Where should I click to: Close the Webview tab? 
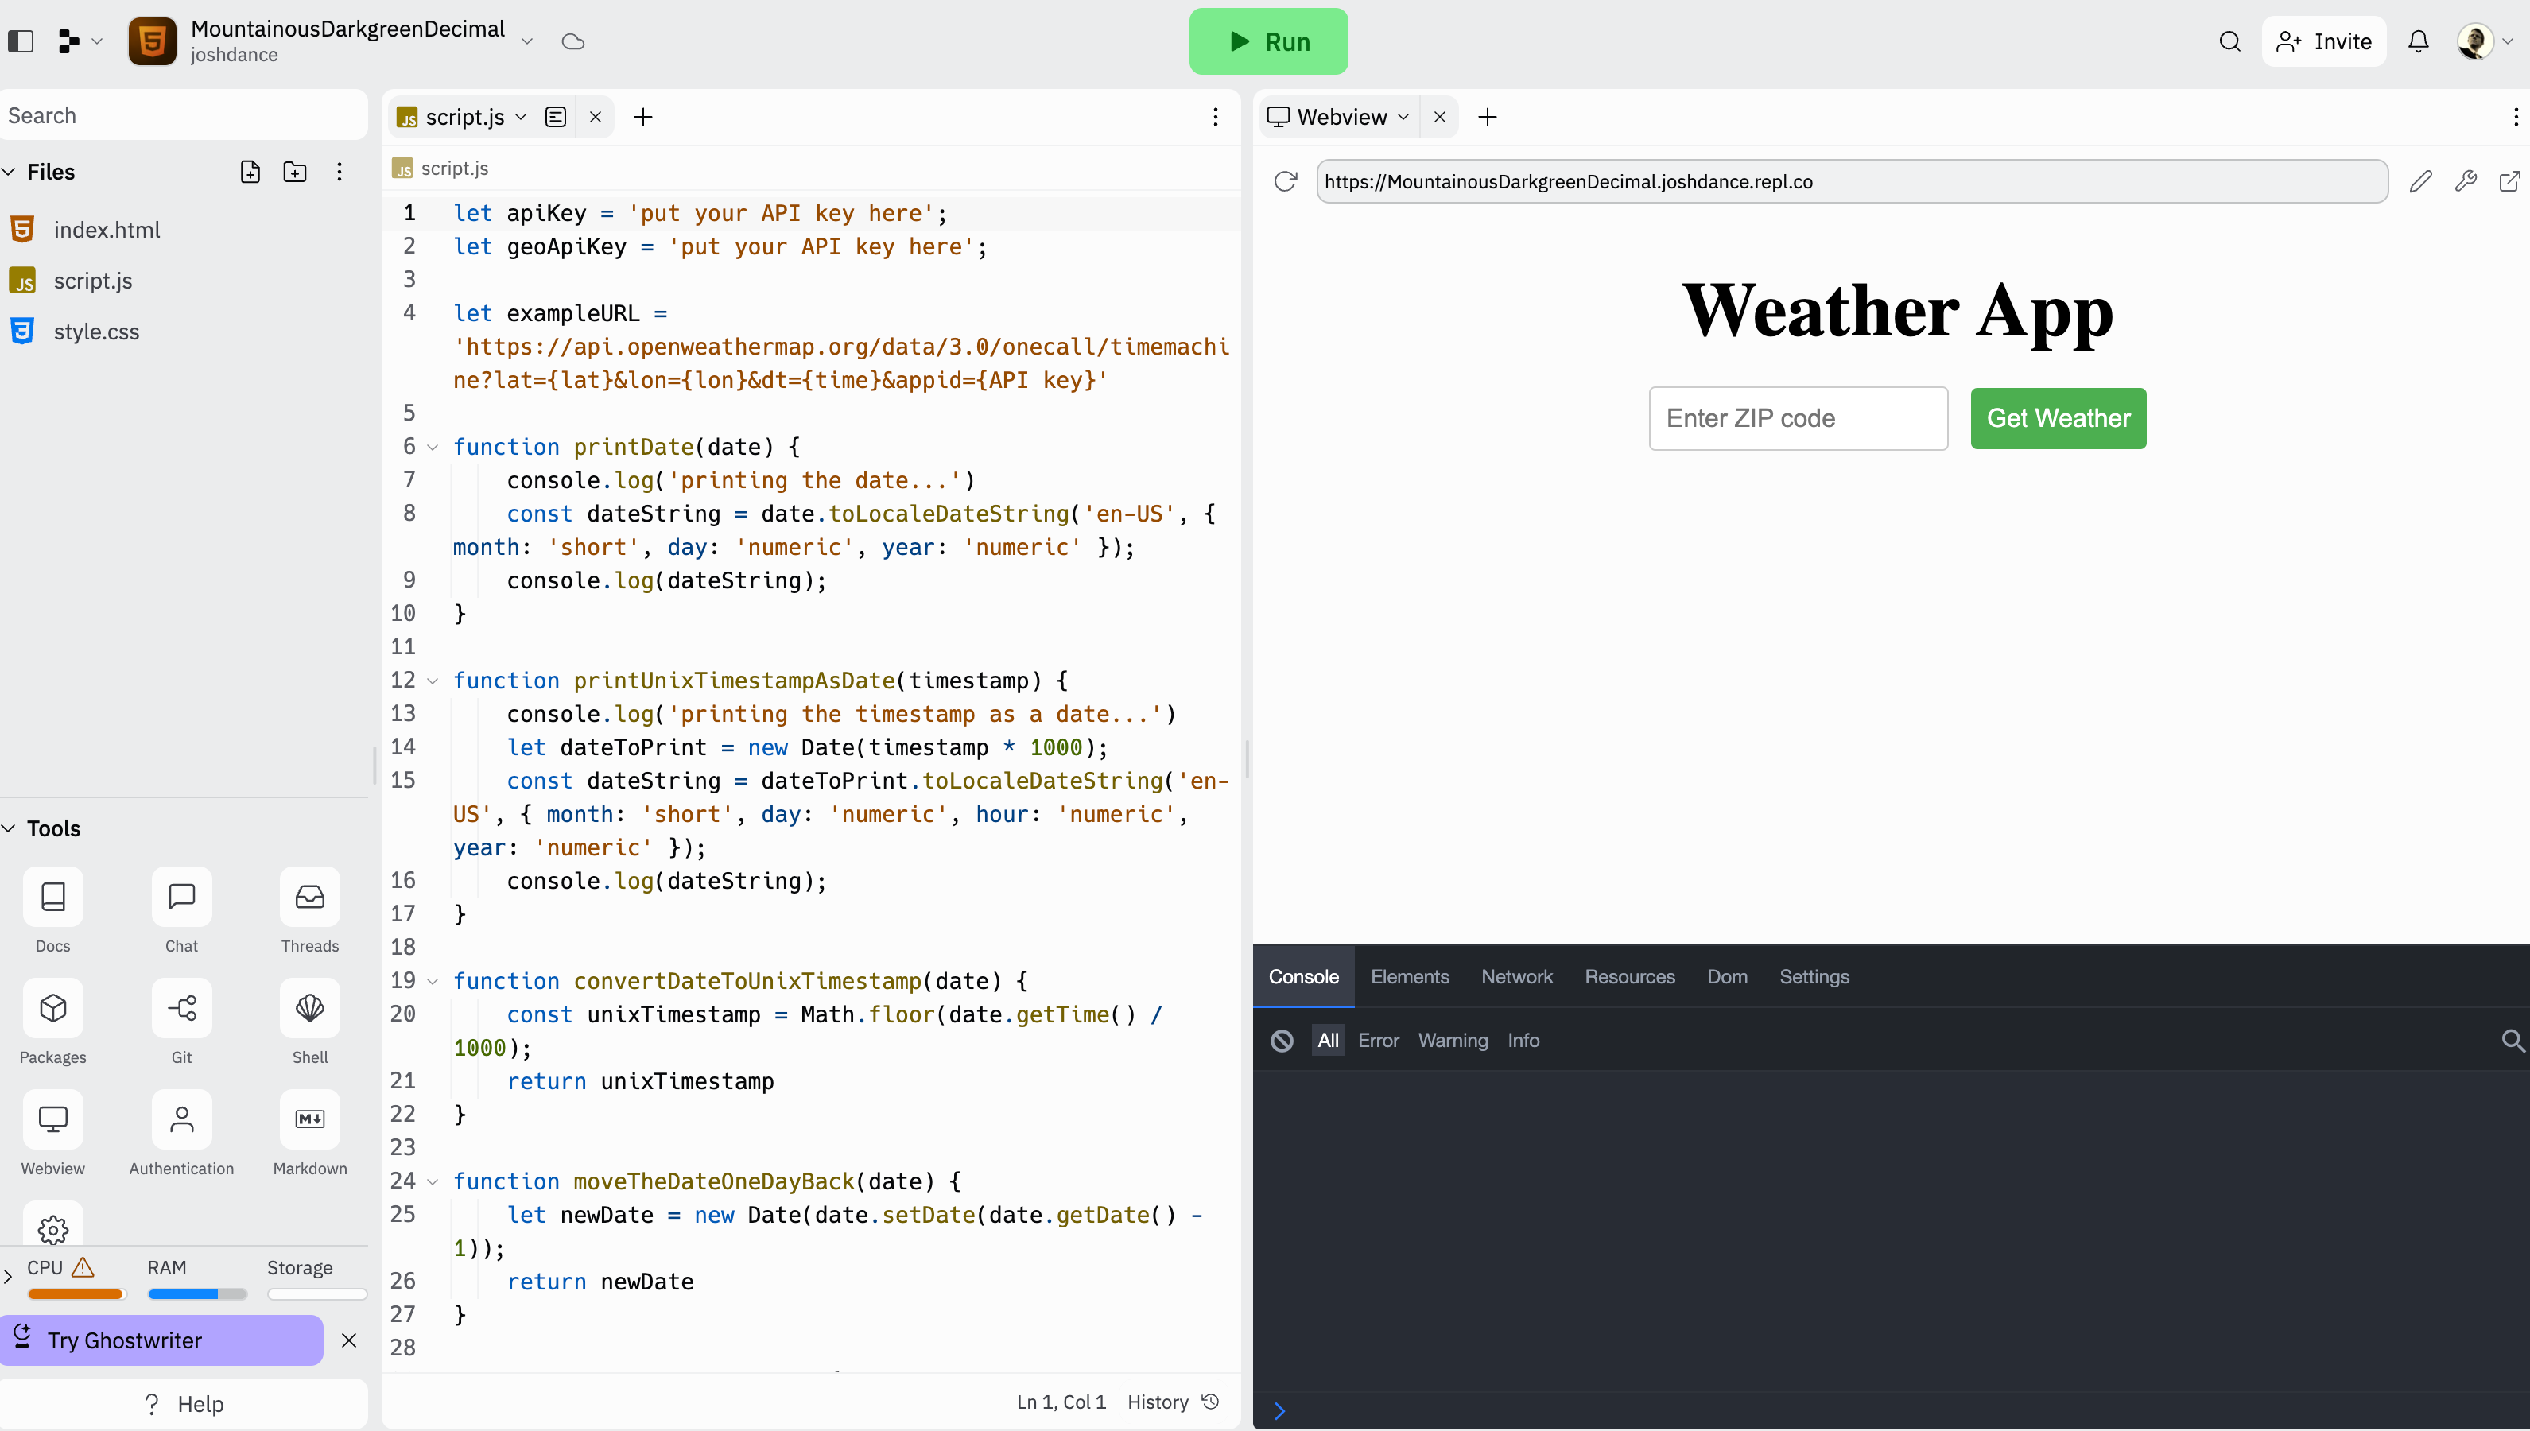point(1440,117)
